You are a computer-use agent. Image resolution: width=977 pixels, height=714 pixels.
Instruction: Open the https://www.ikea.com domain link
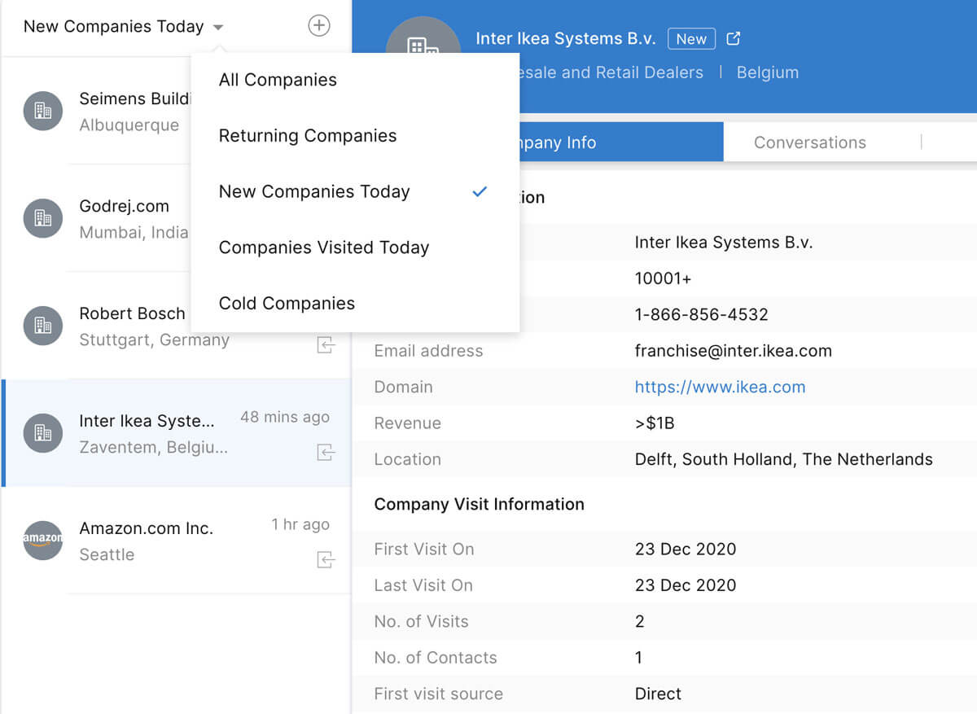click(720, 388)
